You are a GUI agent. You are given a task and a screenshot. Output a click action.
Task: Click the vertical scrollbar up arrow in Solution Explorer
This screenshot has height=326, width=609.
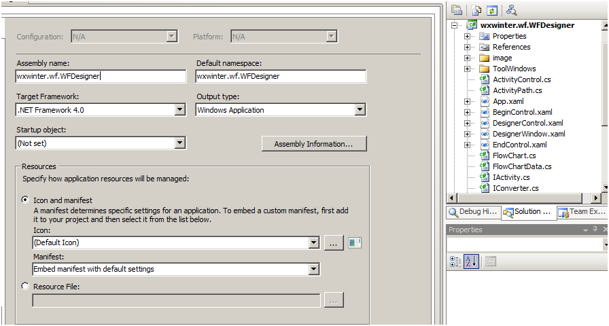click(x=606, y=25)
